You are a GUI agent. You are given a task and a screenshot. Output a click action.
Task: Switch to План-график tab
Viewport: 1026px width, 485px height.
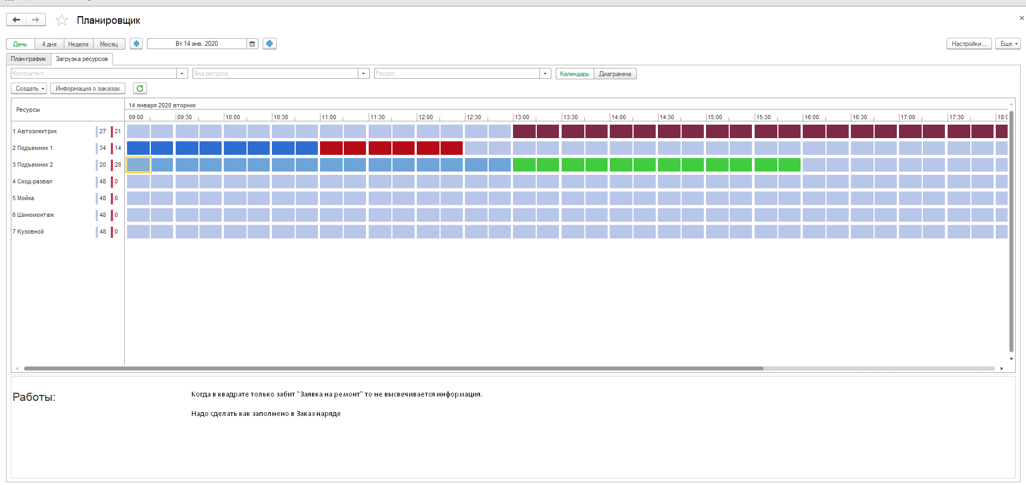coord(29,59)
